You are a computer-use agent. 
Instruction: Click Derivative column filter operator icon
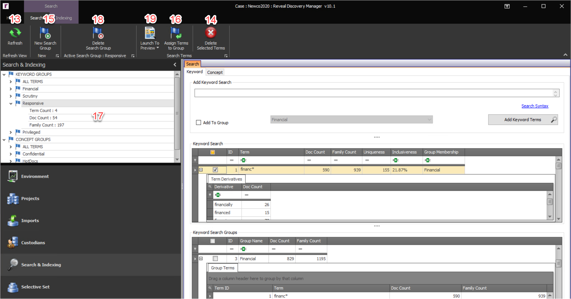tap(218, 195)
